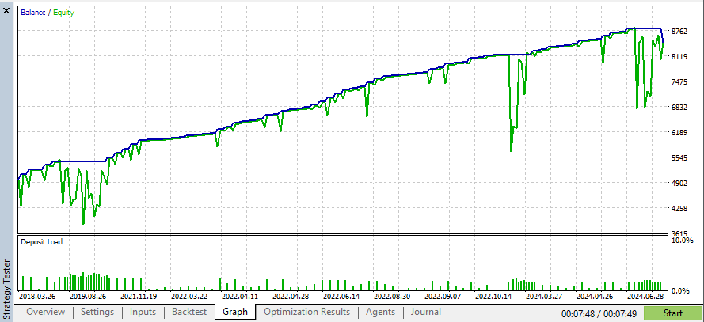Viewport: 704px width, 322px height.
Task: Go to the Backtest tab
Action: click(x=189, y=312)
